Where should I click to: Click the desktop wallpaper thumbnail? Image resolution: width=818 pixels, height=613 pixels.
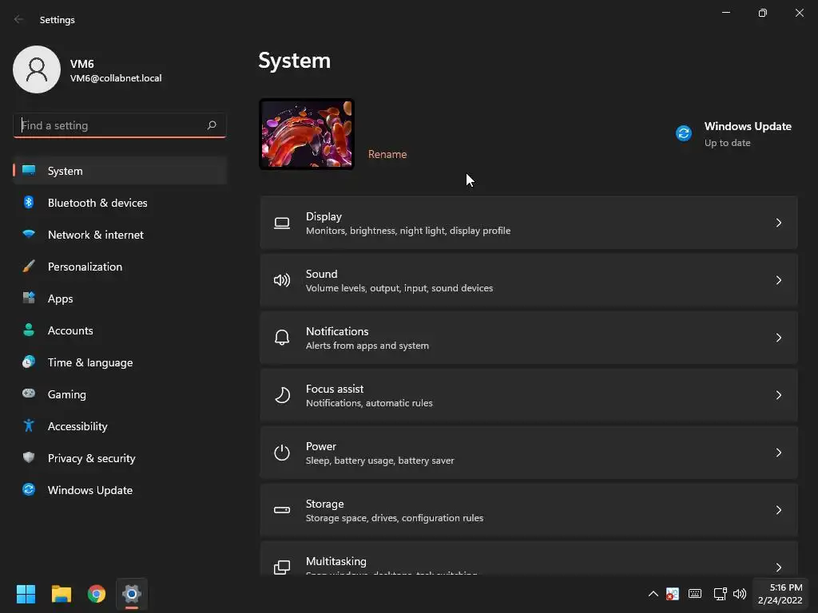tap(307, 134)
